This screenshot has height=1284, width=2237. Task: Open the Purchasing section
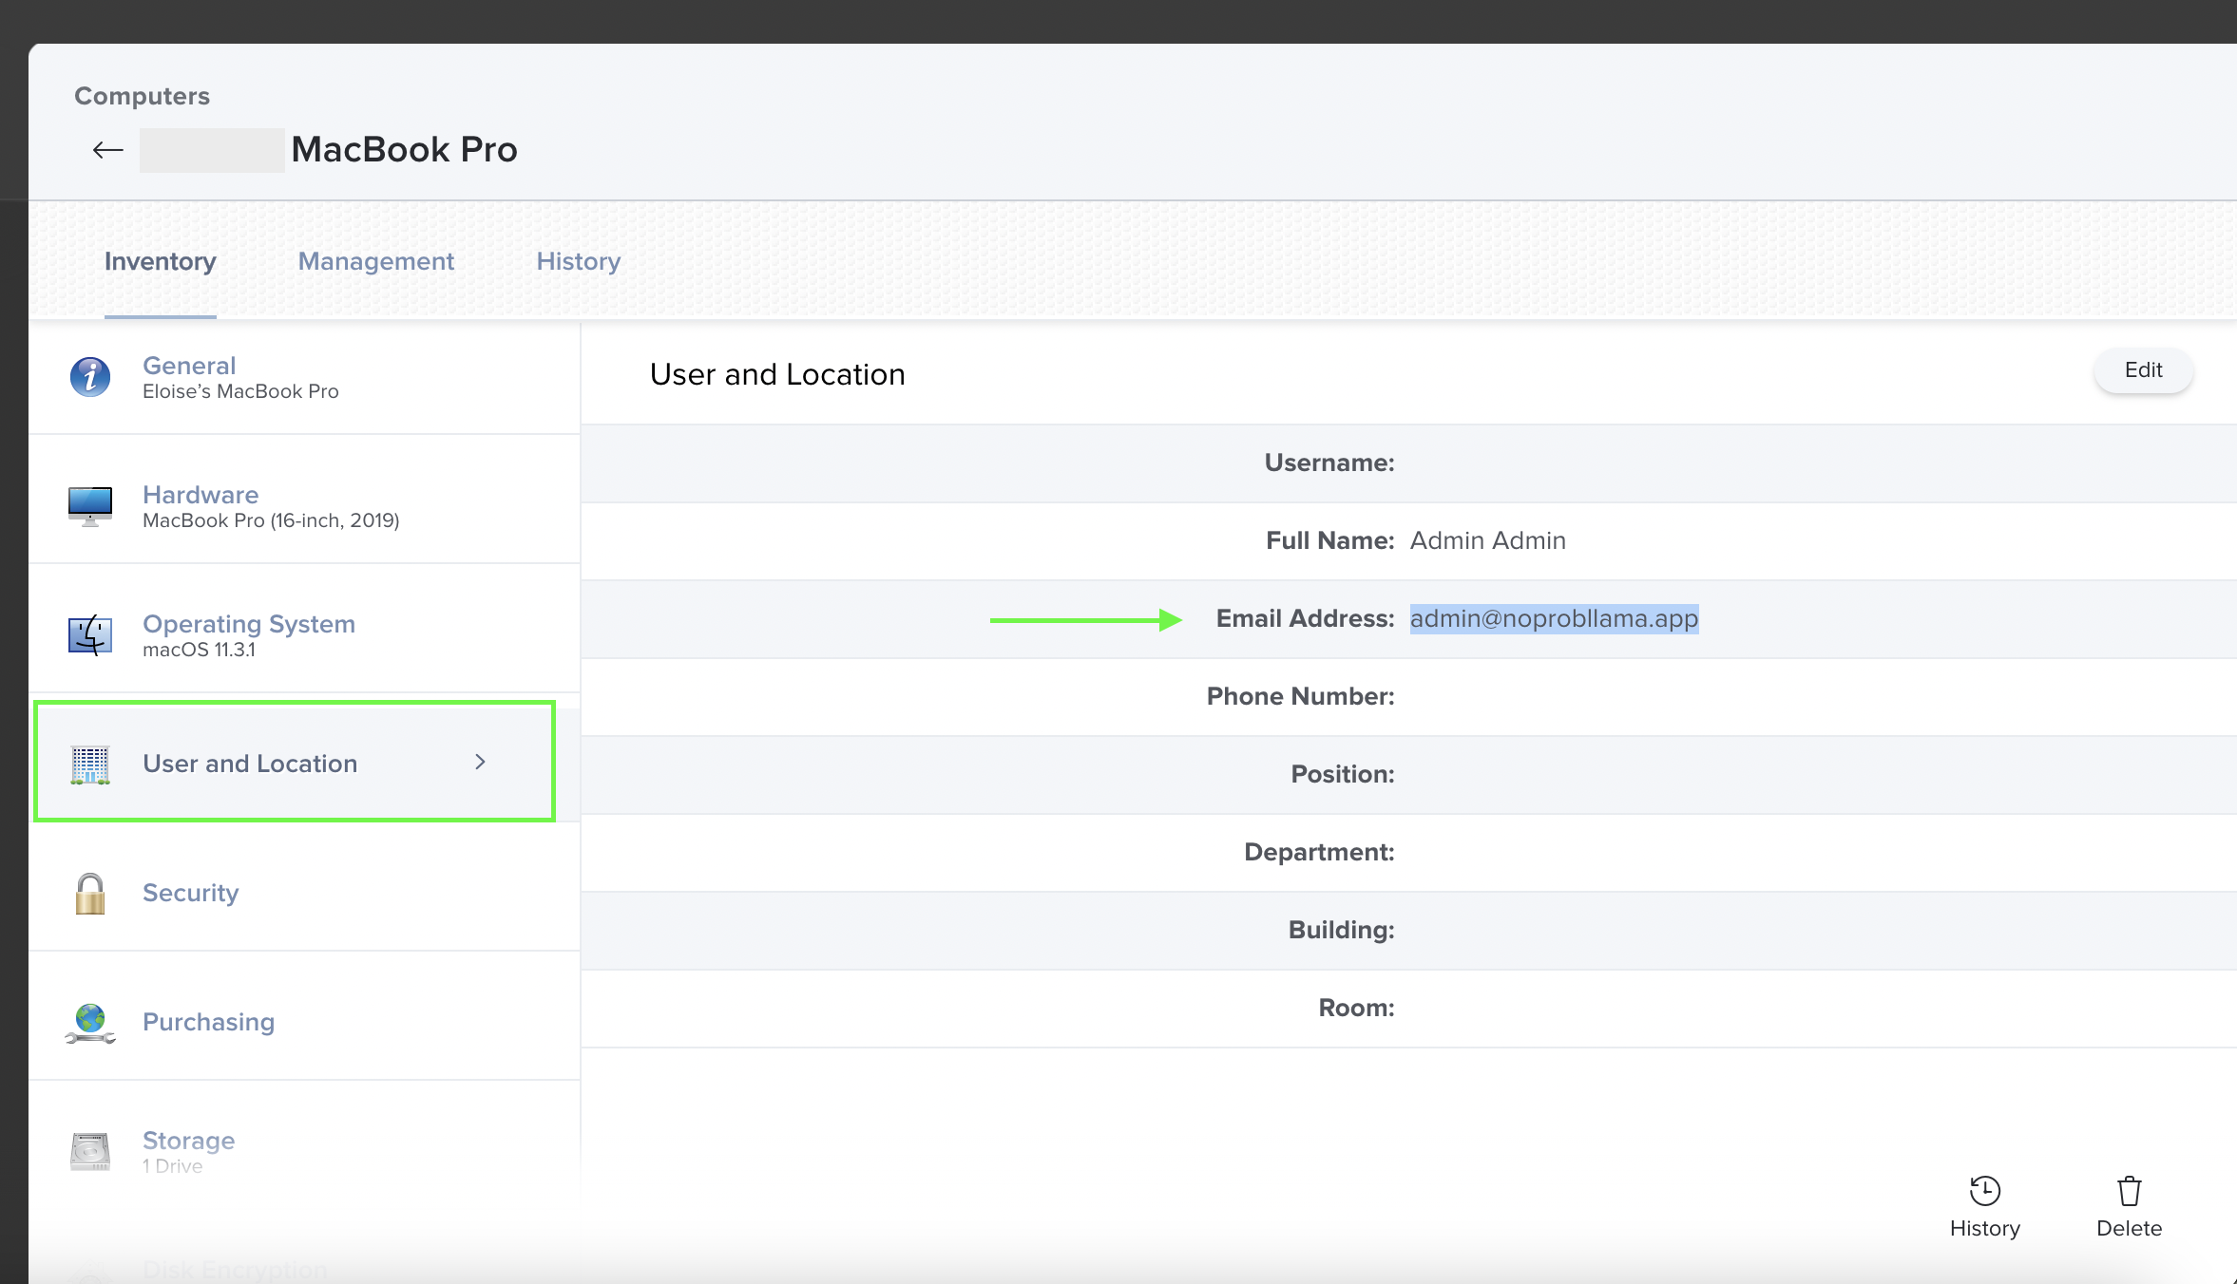(x=208, y=1022)
